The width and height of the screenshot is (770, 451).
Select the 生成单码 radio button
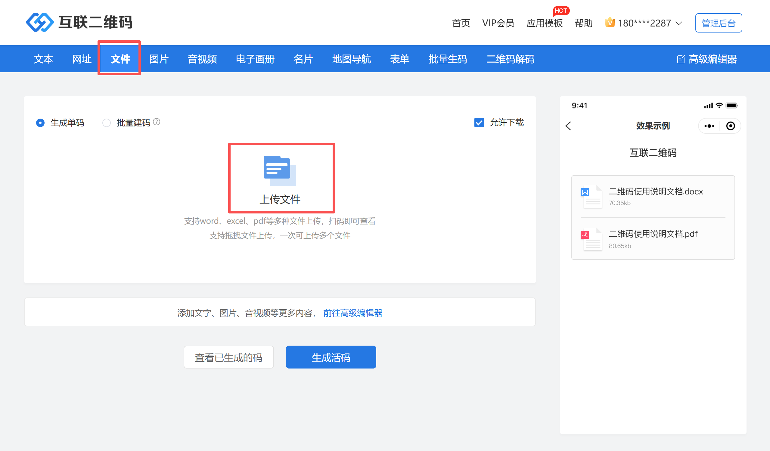pyautogui.click(x=40, y=123)
